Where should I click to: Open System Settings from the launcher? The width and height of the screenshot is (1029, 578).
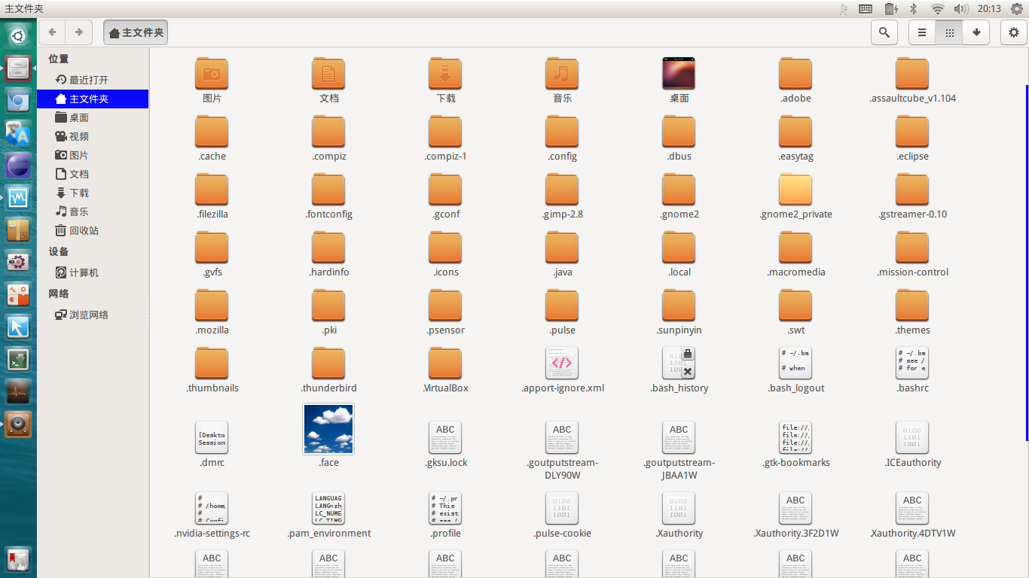pyautogui.click(x=18, y=262)
